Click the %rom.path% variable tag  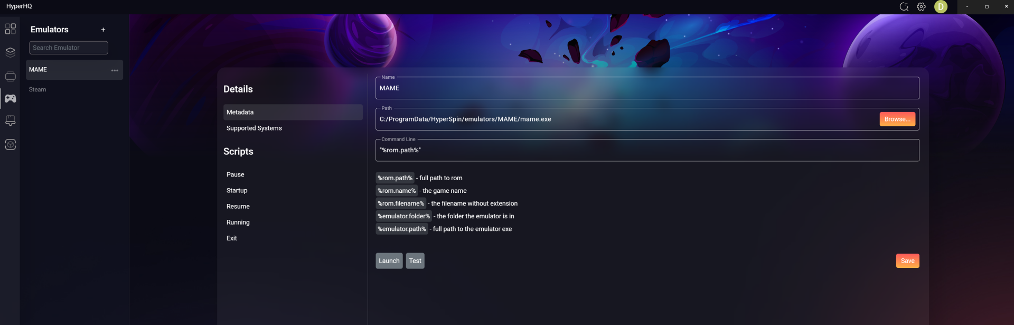(x=395, y=178)
